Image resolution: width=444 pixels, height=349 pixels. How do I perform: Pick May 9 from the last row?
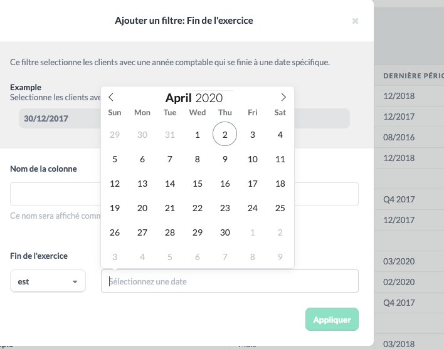[x=280, y=257]
